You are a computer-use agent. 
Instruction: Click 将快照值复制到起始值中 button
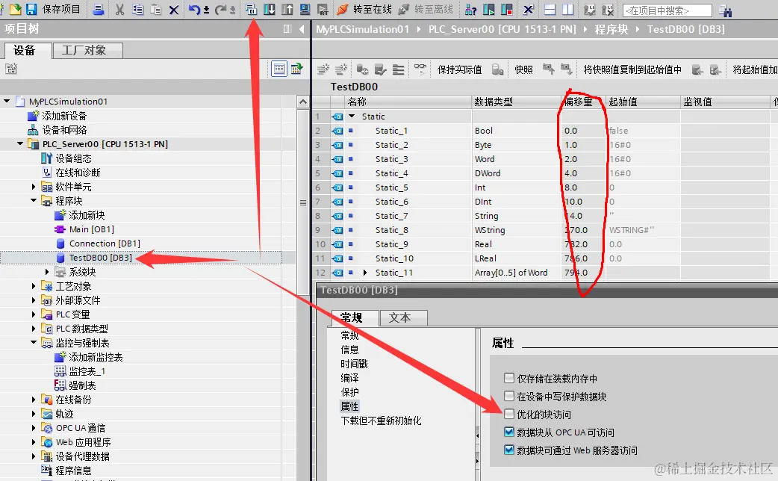tap(632, 69)
